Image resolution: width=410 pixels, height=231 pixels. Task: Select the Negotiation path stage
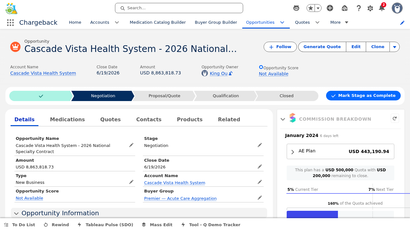pyautogui.click(x=103, y=96)
